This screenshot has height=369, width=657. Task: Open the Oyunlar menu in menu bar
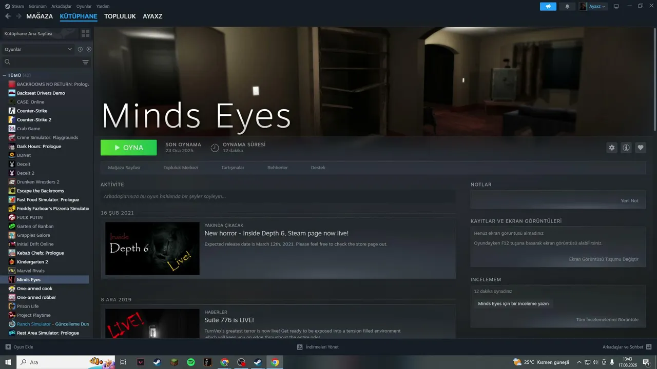click(x=84, y=6)
